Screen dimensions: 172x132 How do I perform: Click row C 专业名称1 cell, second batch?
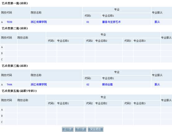70,60
